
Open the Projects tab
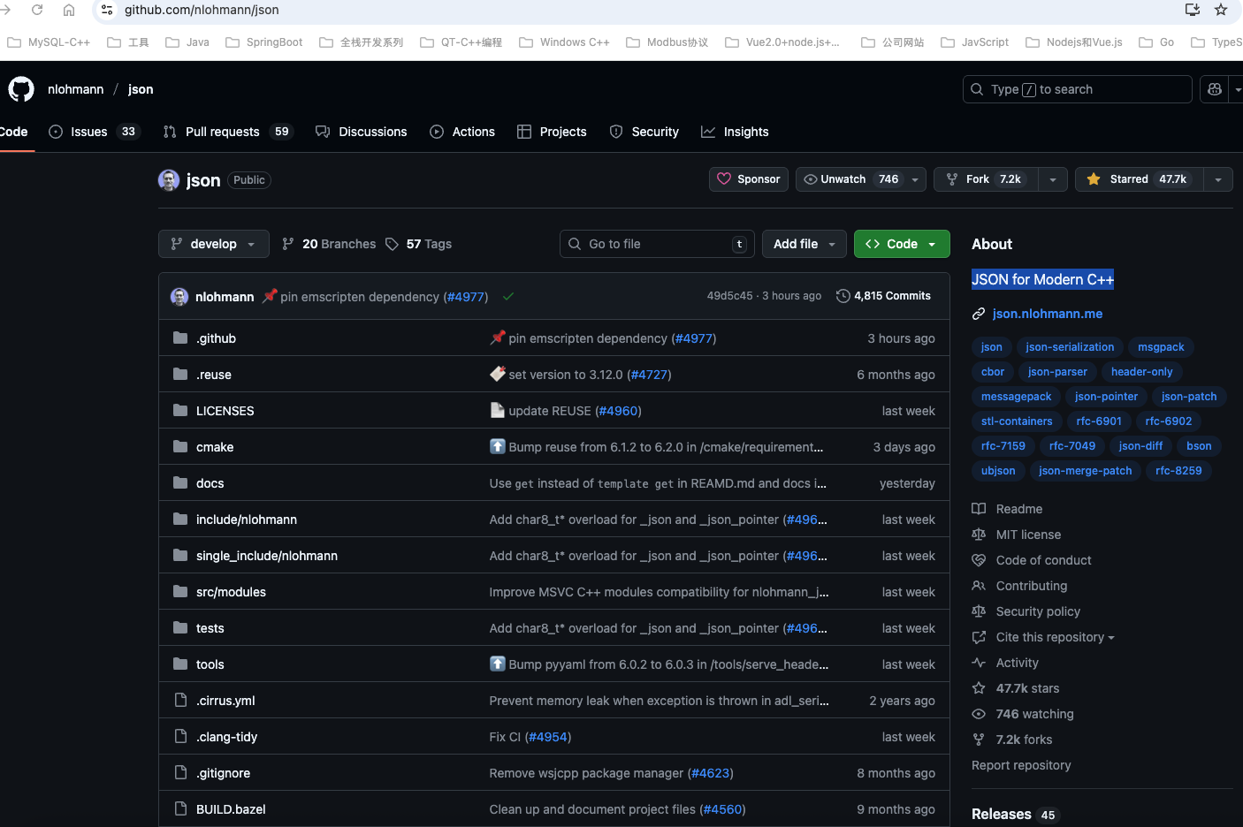click(x=552, y=132)
